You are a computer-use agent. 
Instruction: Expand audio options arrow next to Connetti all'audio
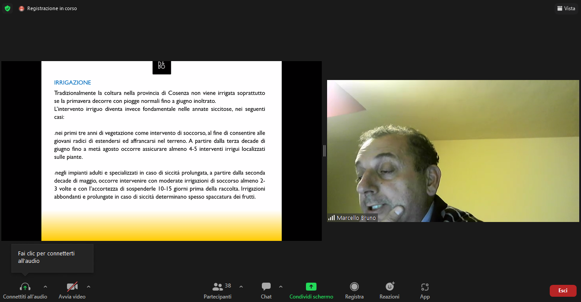pyautogui.click(x=45, y=287)
